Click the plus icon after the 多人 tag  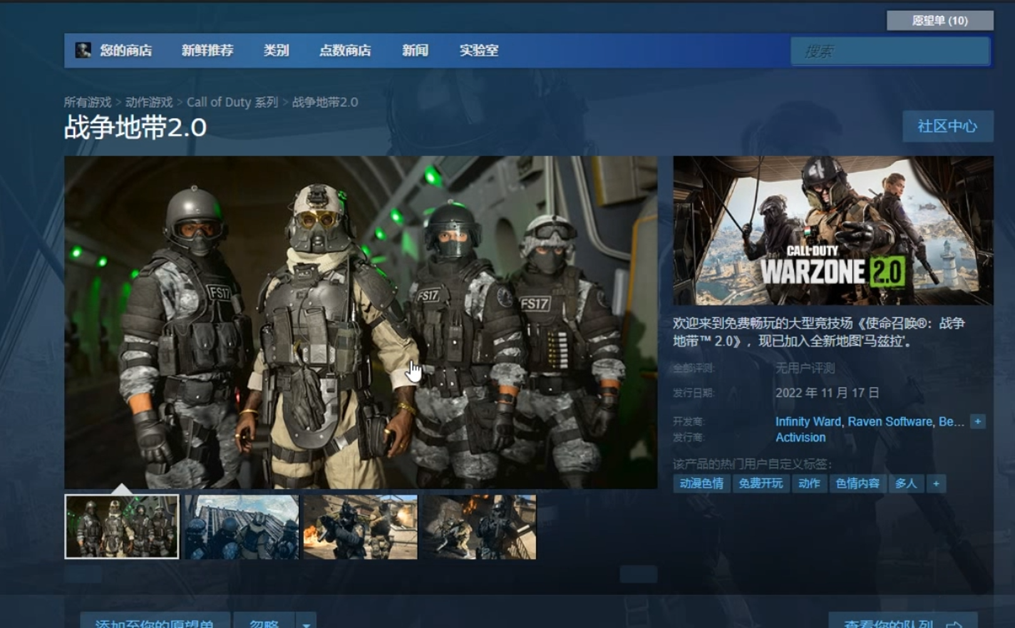936,483
